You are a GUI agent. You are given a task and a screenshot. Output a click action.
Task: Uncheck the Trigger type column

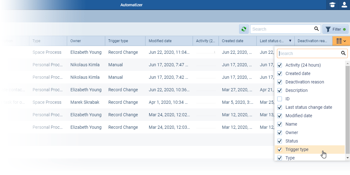(x=280, y=149)
